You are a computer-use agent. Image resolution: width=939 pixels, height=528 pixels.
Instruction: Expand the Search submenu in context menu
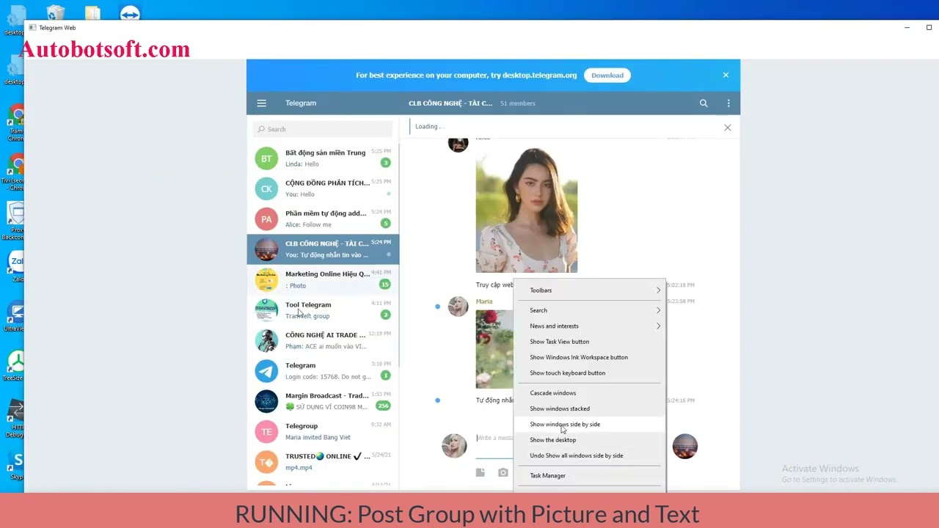(x=591, y=310)
